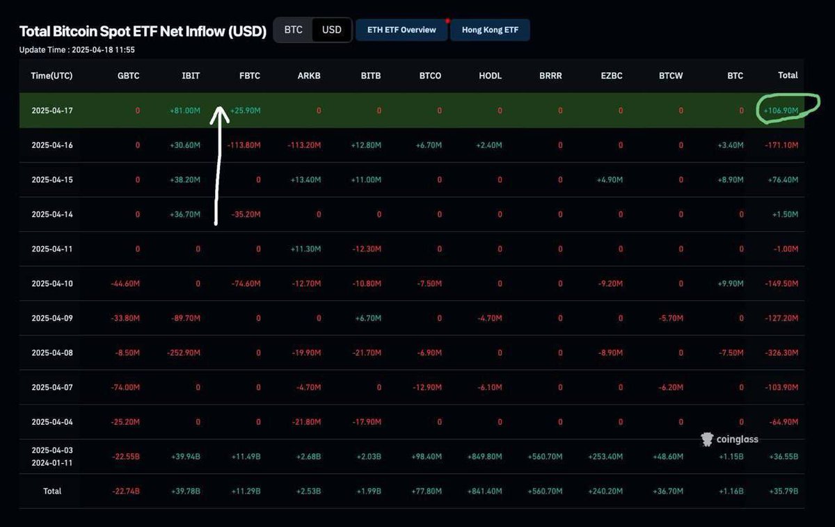The image size is (835, 527).
Task: Click the -74.00M GBTC value
Action: point(125,387)
